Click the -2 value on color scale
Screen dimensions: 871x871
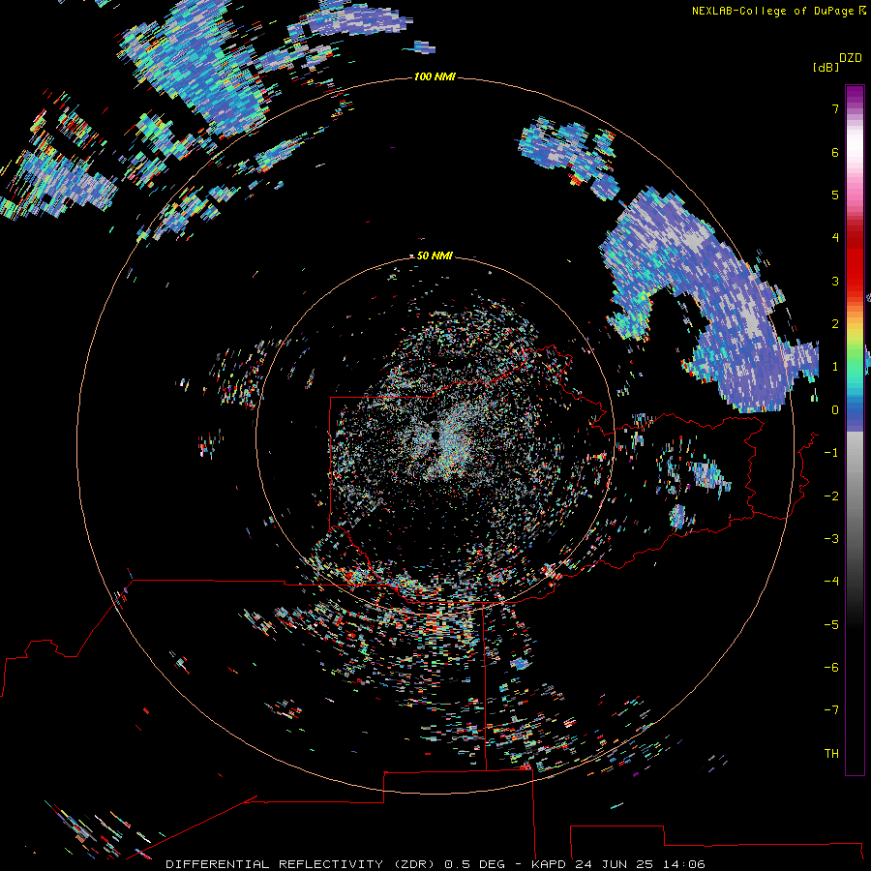(x=831, y=496)
